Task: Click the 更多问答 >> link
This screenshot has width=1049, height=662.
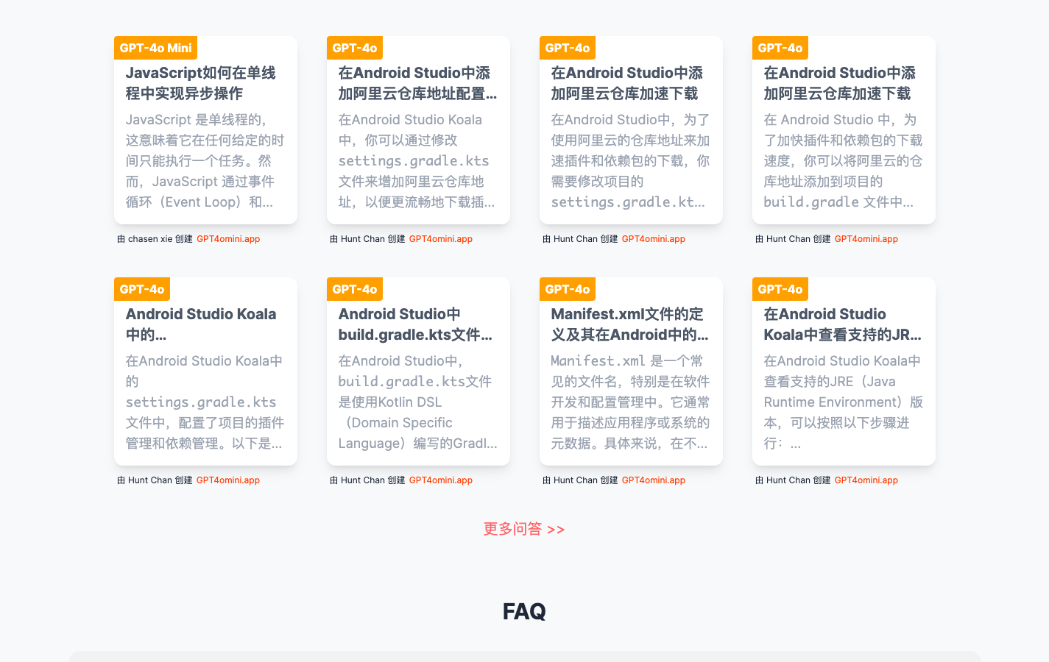Action: click(524, 529)
